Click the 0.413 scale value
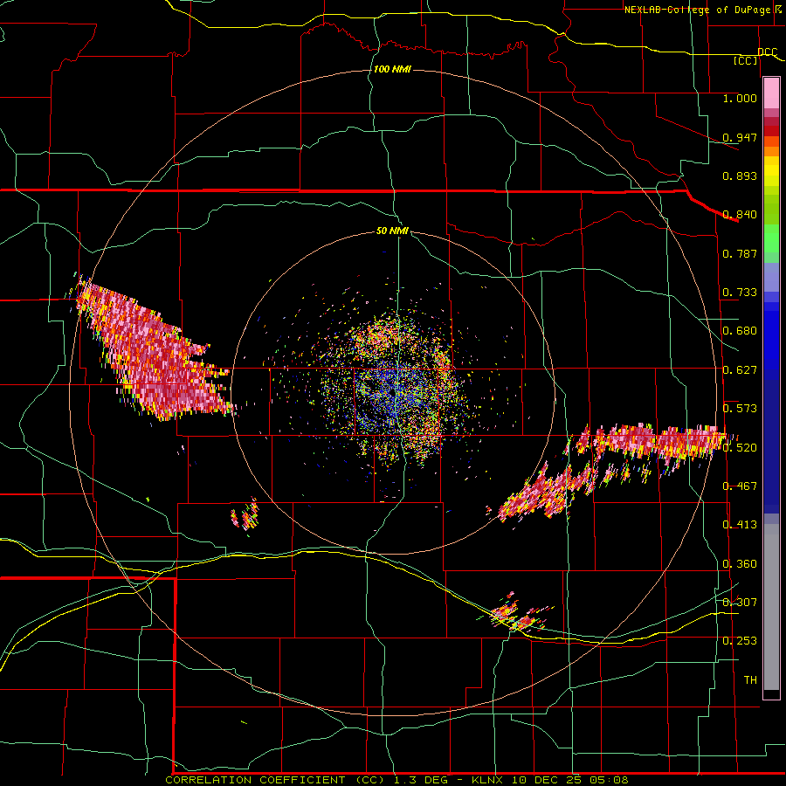Viewport: 786px width, 786px height. coord(740,525)
